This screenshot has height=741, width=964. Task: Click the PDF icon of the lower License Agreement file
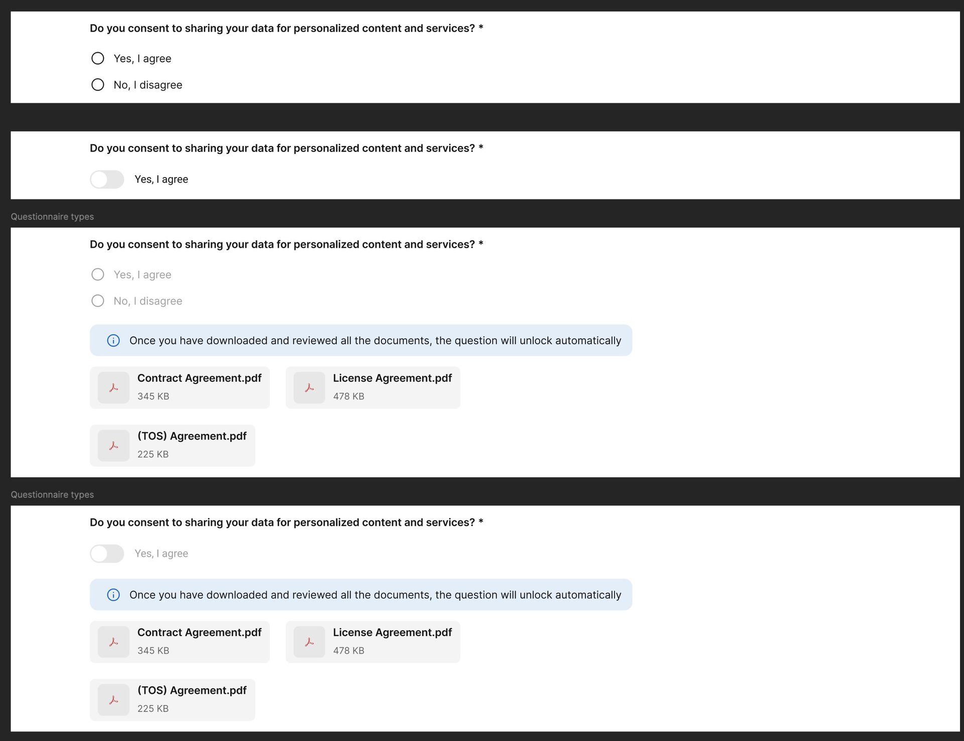tap(309, 642)
